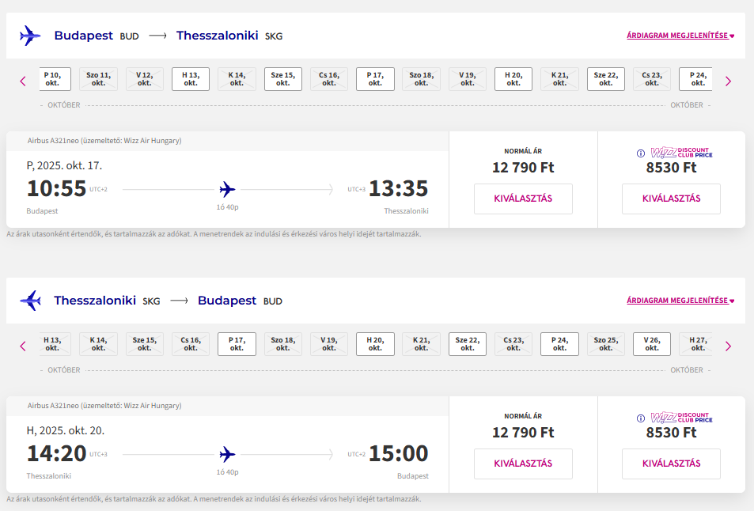Click the outbound date carousel's previous arrow
Viewport: 754px width, 511px height.
coord(23,81)
